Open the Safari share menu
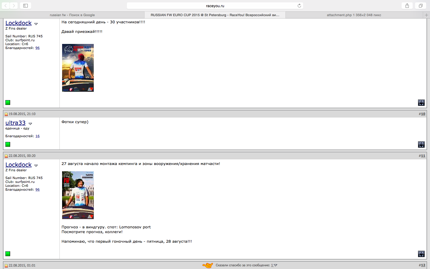This screenshot has width=430, height=269. coord(407,6)
